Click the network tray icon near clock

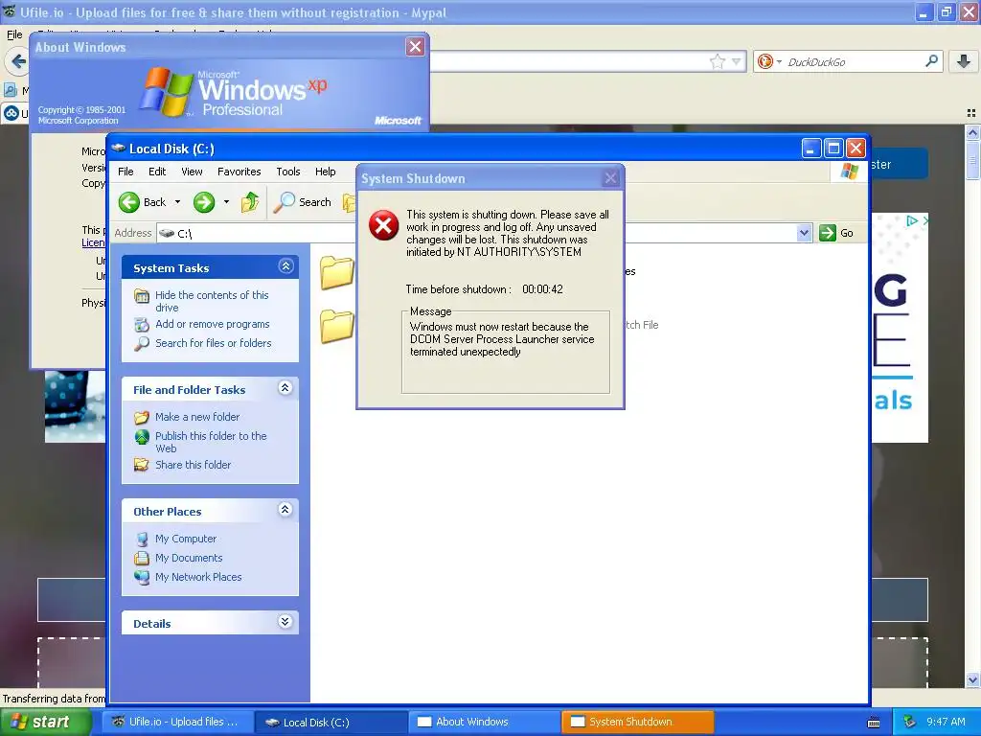coord(910,722)
